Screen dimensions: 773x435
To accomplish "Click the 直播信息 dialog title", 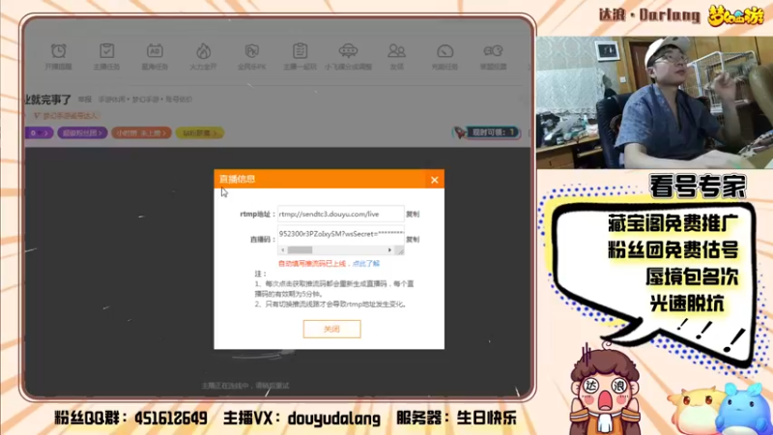I will click(237, 179).
